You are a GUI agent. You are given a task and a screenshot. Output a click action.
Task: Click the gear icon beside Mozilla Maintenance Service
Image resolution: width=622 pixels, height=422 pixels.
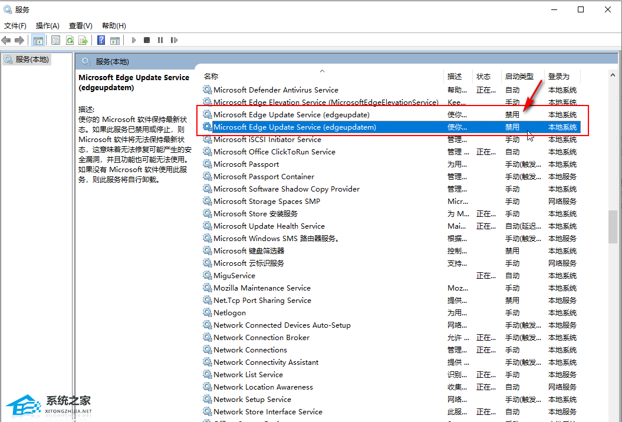pos(208,288)
